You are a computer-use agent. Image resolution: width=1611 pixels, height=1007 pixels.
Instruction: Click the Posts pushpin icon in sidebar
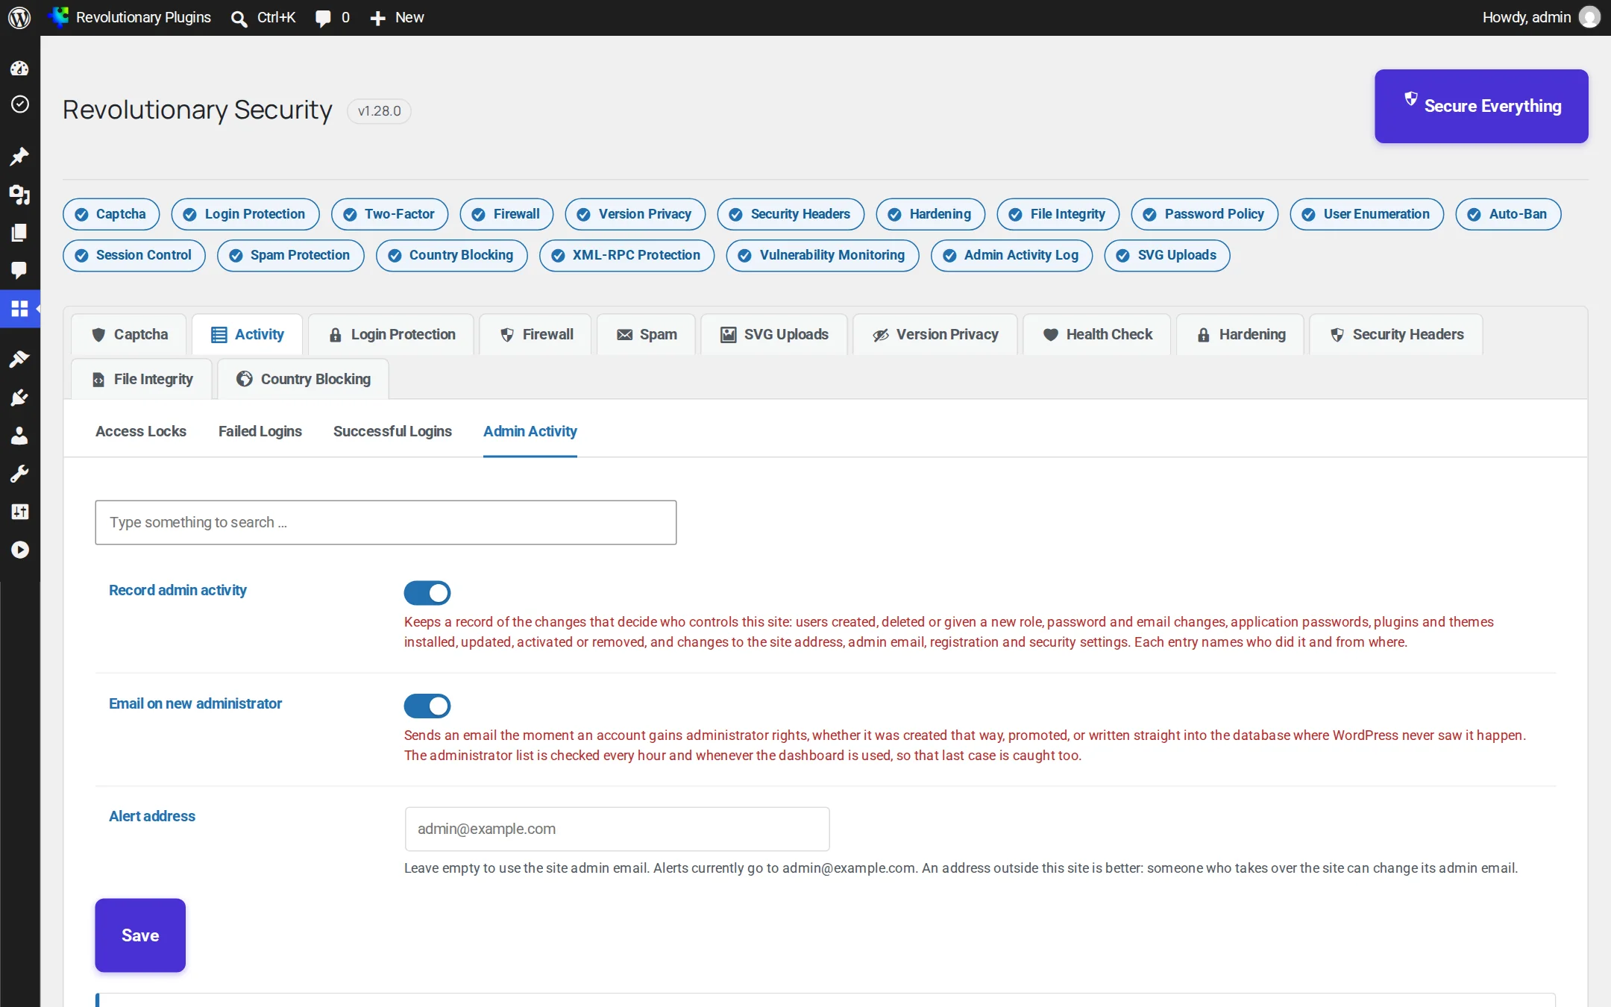pos(19,156)
